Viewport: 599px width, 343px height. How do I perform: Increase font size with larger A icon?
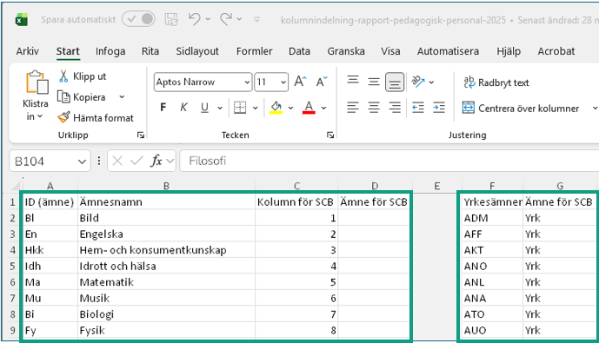point(300,82)
